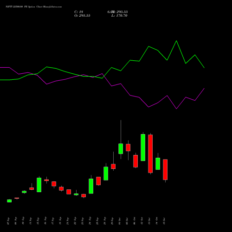The height and width of the screenshot is (232, 232).
Task: Click the green candlestick above 01 Oct
Action: (x=121, y=148)
